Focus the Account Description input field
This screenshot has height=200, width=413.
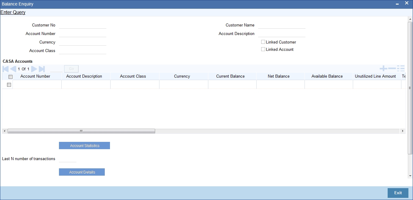pos(282,34)
